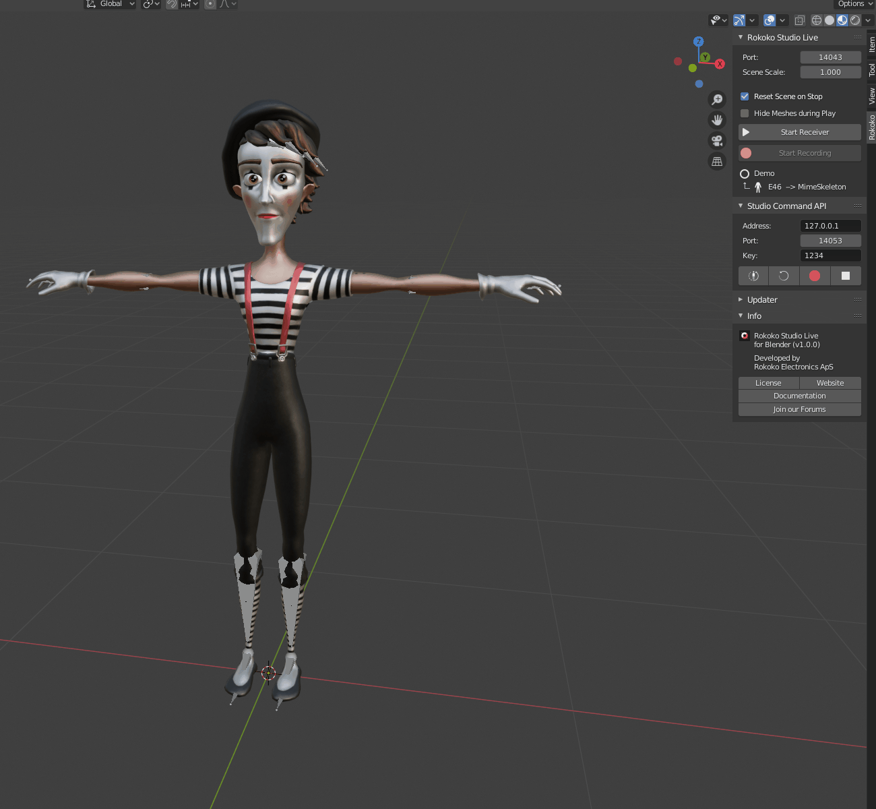
Task: Switch to the Item sidebar tab
Action: (871, 44)
